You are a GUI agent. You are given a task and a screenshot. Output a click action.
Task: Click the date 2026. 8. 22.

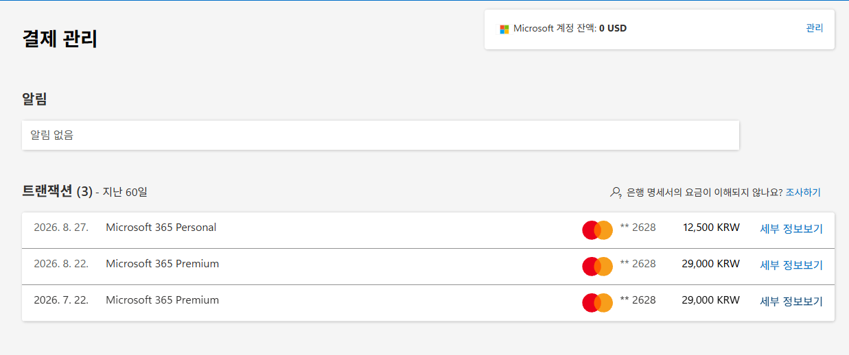[61, 264]
